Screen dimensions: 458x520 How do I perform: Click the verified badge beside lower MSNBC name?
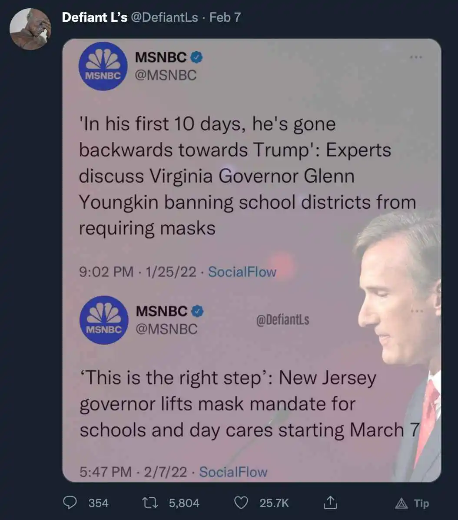pos(198,311)
